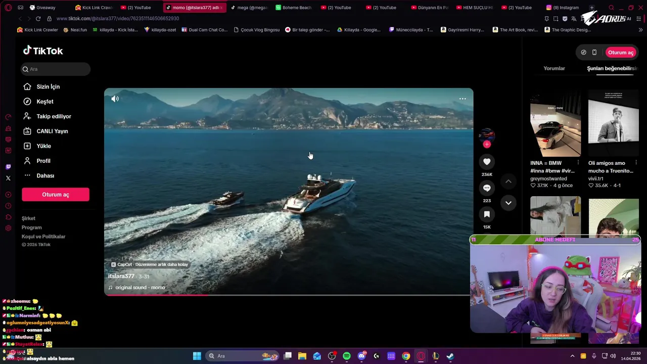This screenshot has height=364, width=647.
Task: Follow itslara377 with the red plus badge
Action: click(487, 145)
